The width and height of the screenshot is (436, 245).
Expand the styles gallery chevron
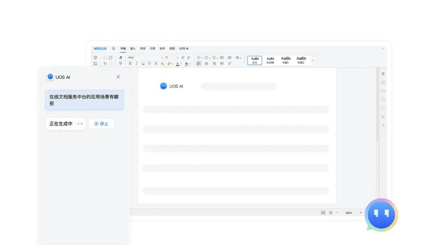[313, 60]
